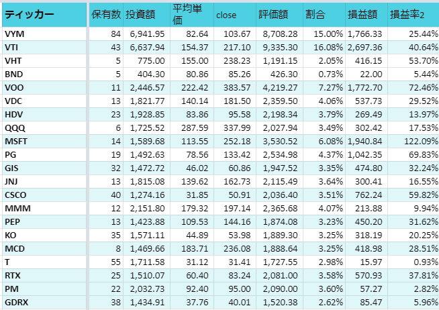Click the 平均単価 header cell
Viewport: 439px width, 310px height.
click(192, 15)
